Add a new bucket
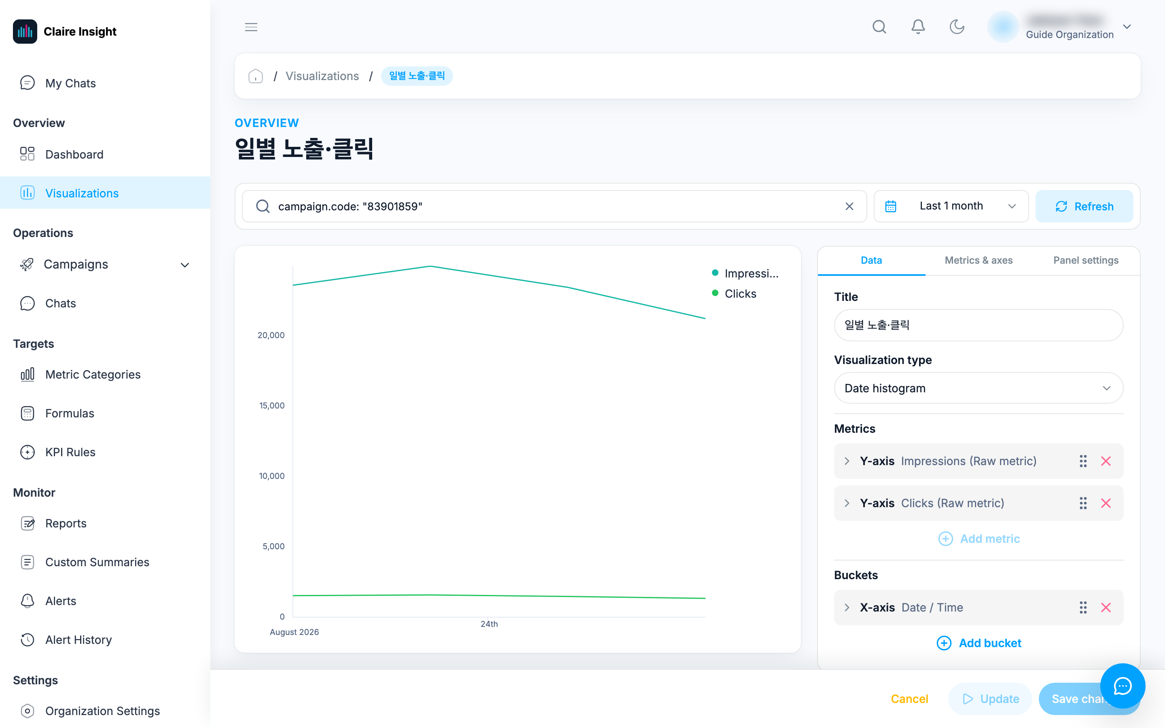The width and height of the screenshot is (1165, 728). point(979,643)
